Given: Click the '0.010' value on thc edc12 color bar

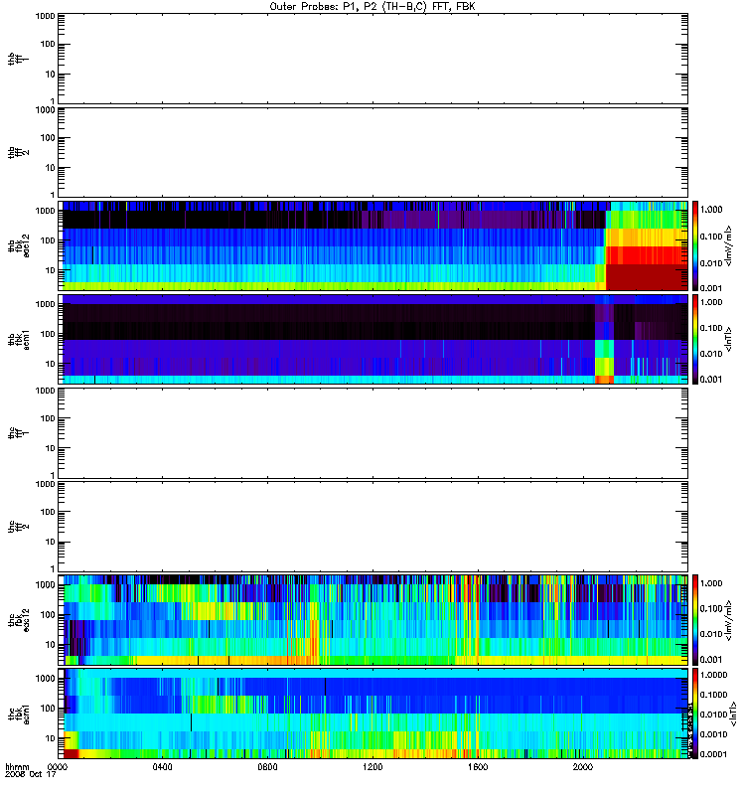Looking at the screenshot, I should pyautogui.click(x=711, y=634).
